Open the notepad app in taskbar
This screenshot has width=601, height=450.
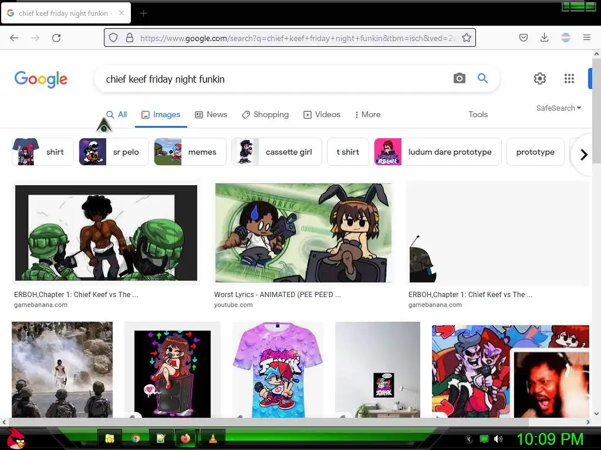161,438
